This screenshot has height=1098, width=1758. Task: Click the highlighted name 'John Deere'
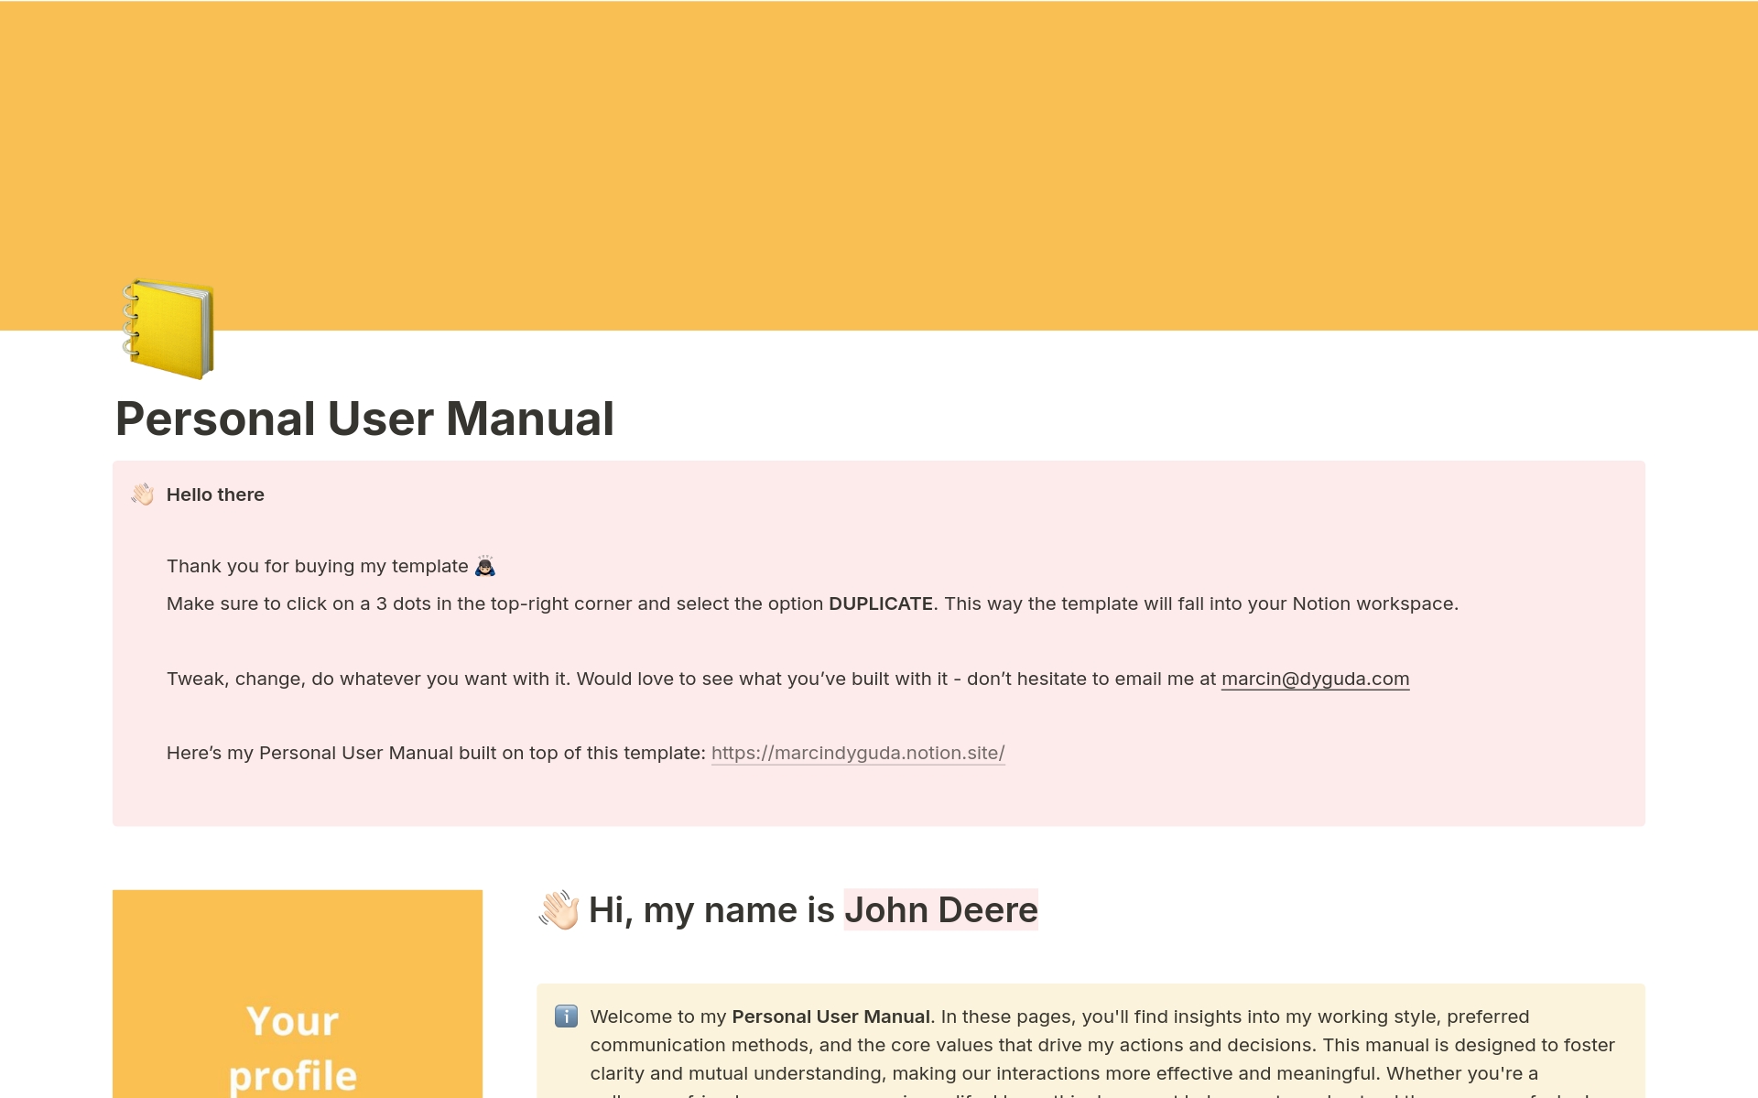point(940,909)
